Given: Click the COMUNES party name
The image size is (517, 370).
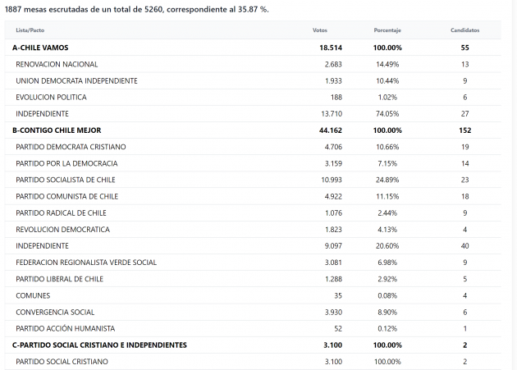Looking at the screenshot, I should coord(33,295).
